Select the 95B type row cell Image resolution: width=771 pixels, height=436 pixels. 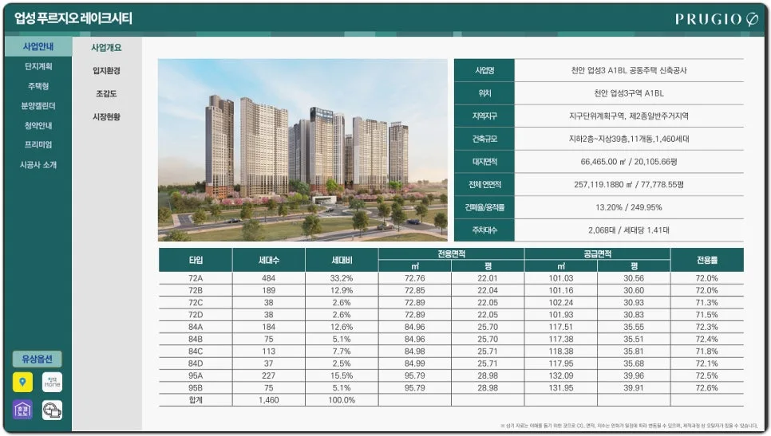[x=196, y=388]
